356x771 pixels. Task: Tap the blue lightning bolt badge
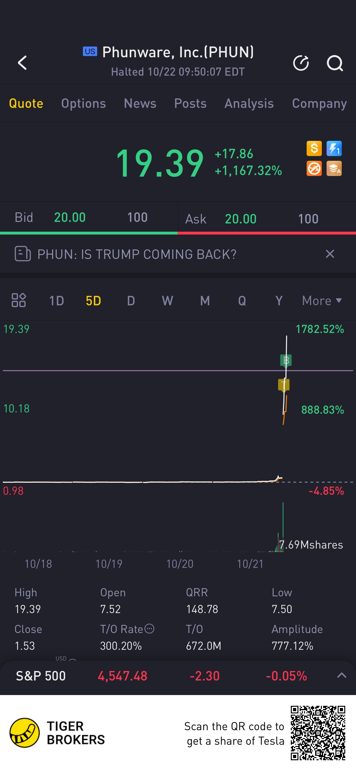tap(334, 148)
